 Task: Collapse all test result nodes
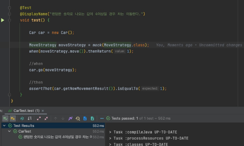pyautogui.click(x=46, y=118)
